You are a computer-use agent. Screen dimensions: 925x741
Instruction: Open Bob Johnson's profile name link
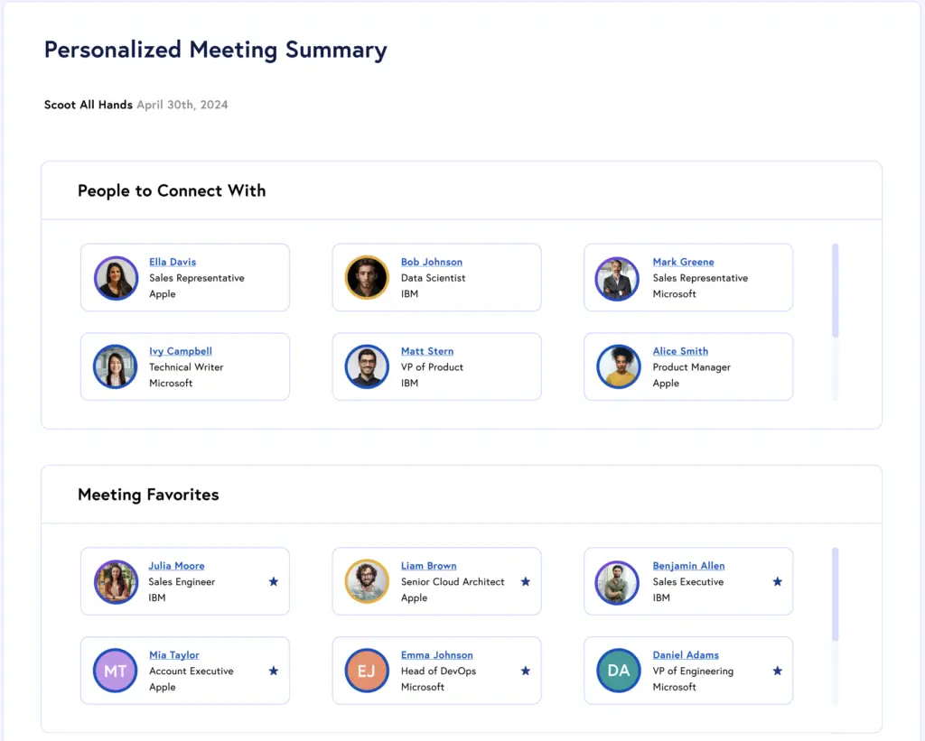pos(432,262)
